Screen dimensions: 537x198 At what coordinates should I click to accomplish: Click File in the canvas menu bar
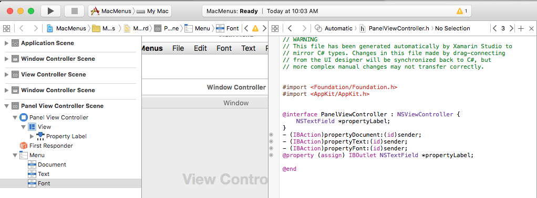coord(178,49)
